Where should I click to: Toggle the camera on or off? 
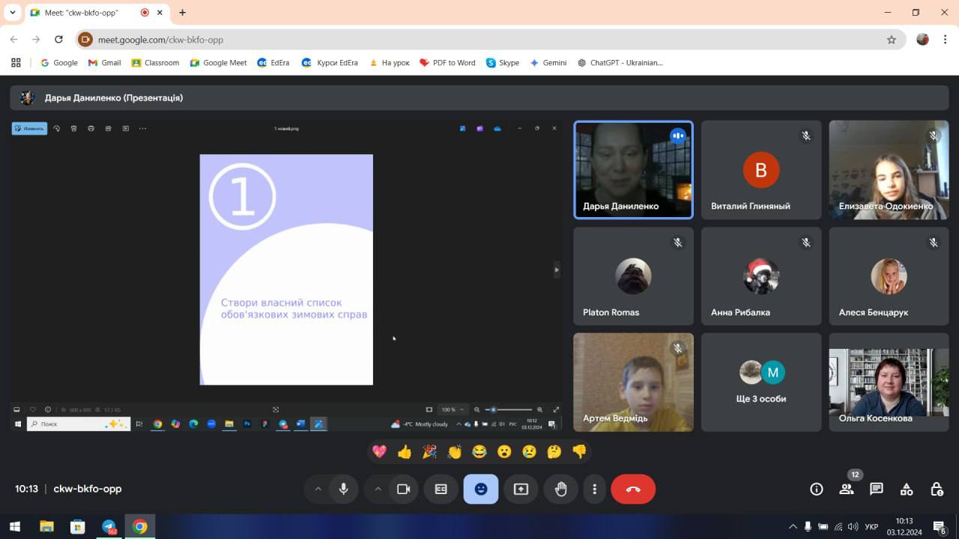tap(403, 489)
